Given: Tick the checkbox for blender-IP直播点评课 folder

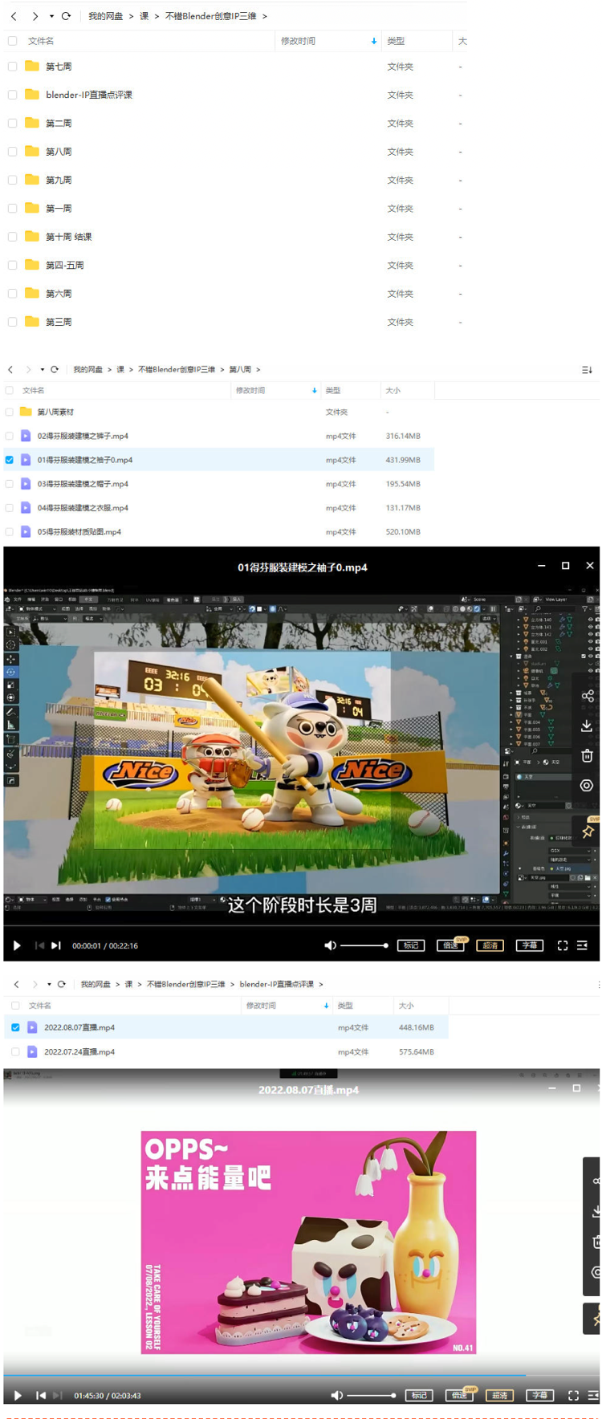Looking at the screenshot, I should (x=12, y=95).
